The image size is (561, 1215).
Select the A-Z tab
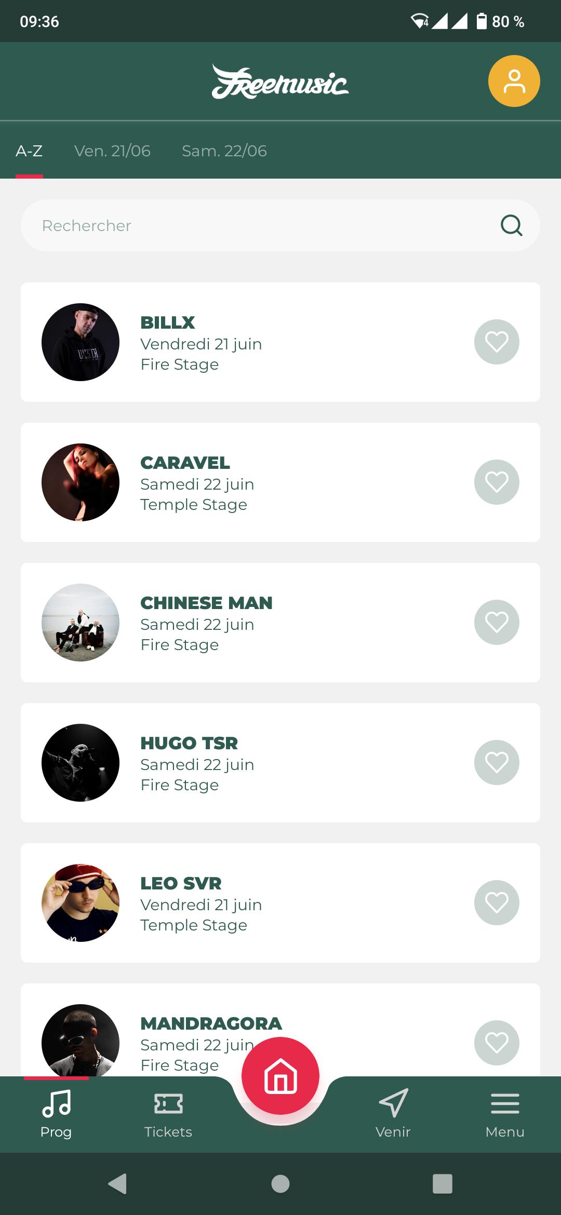29,151
